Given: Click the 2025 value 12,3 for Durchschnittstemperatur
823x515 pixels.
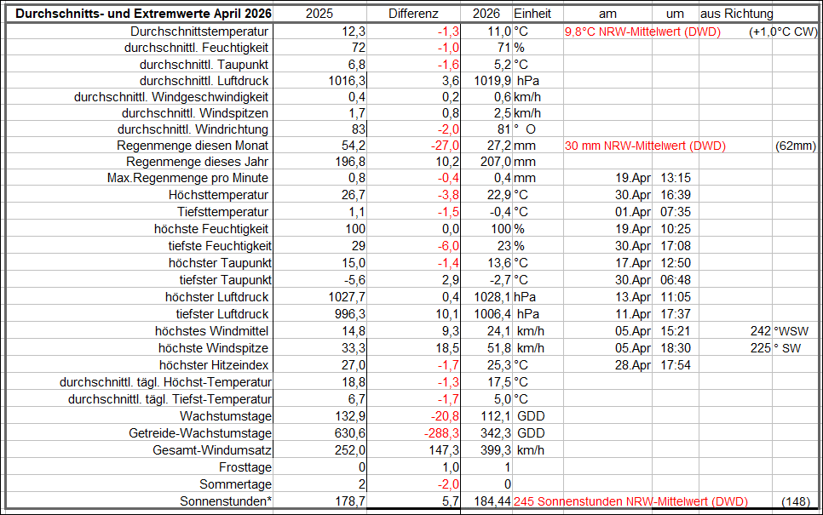Looking at the screenshot, I should tap(354, 32).
